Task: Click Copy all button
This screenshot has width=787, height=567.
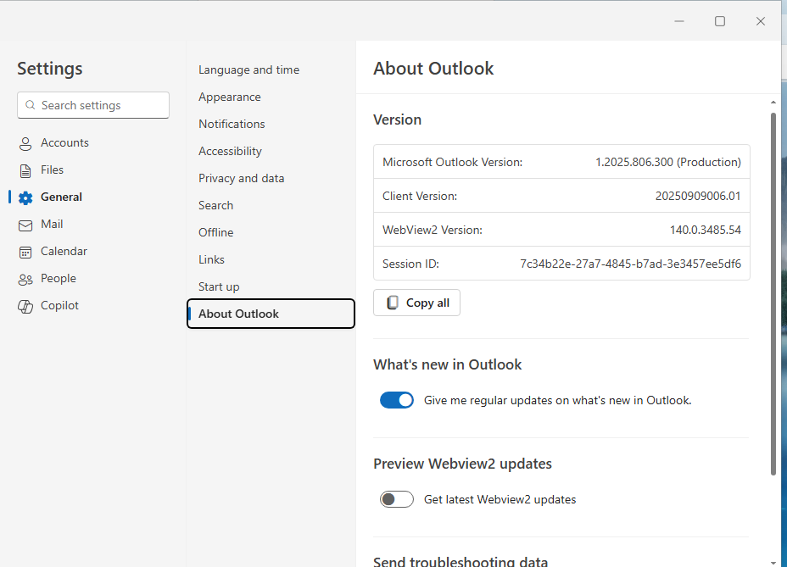Action: (x=416, y=303)
